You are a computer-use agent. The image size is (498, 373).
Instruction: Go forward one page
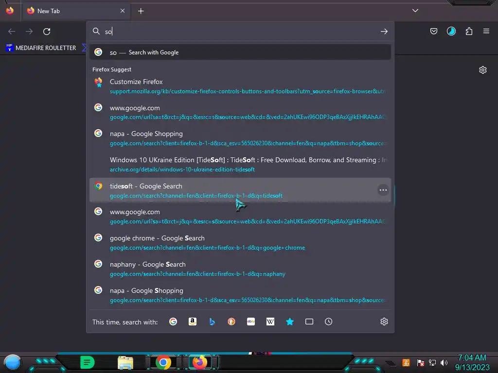point(29,32)
